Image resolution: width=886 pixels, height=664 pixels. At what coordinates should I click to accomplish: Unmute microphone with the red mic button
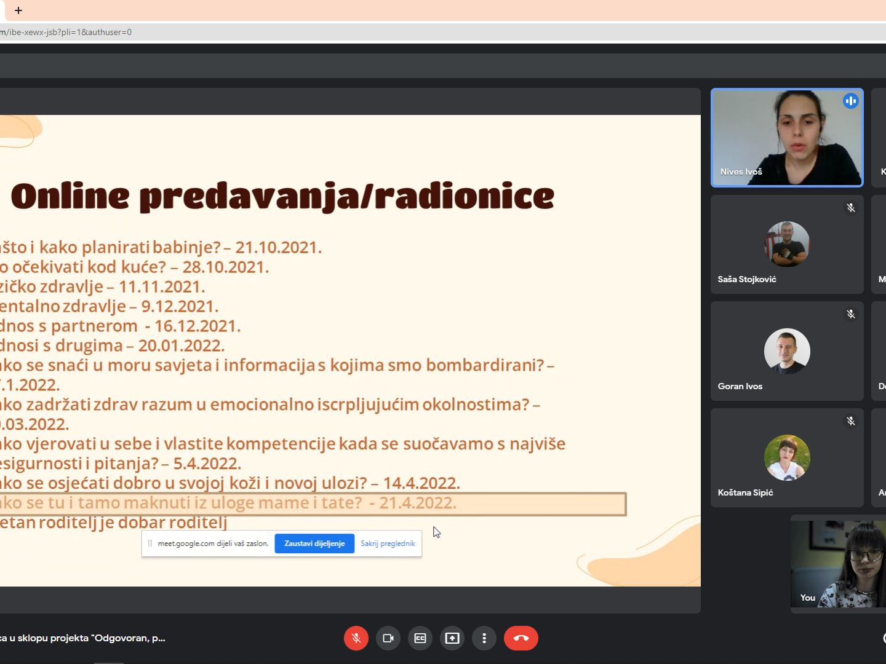[356, 638]
